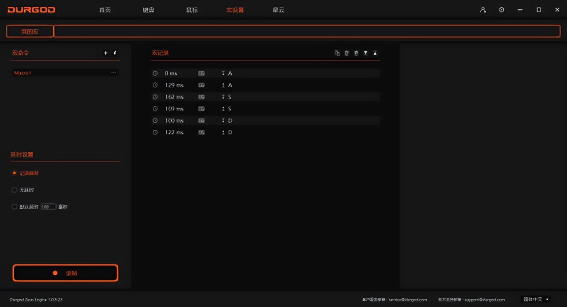Select the 已录延时 radio option

tap(14, 173)
